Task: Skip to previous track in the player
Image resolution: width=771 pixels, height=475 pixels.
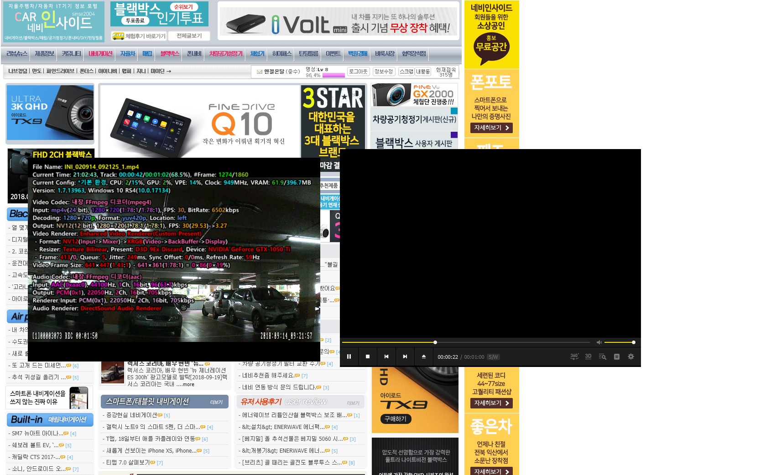Action: [x=386, y=356]
